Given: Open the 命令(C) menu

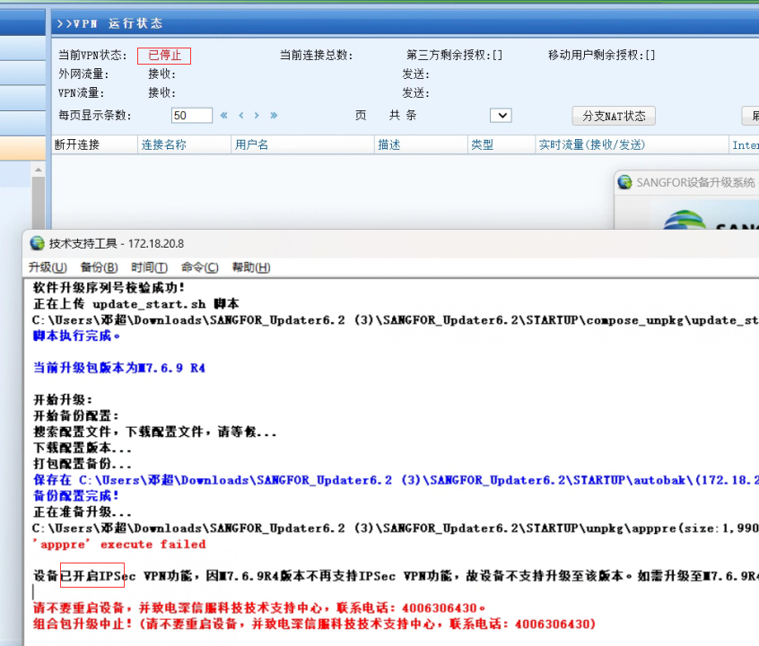Looking at the screenshot, I should click(199, 267).
